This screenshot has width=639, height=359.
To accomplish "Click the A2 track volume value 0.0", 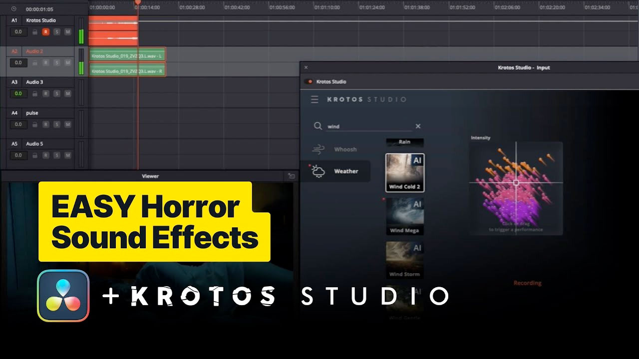I will tap(18, 63).
